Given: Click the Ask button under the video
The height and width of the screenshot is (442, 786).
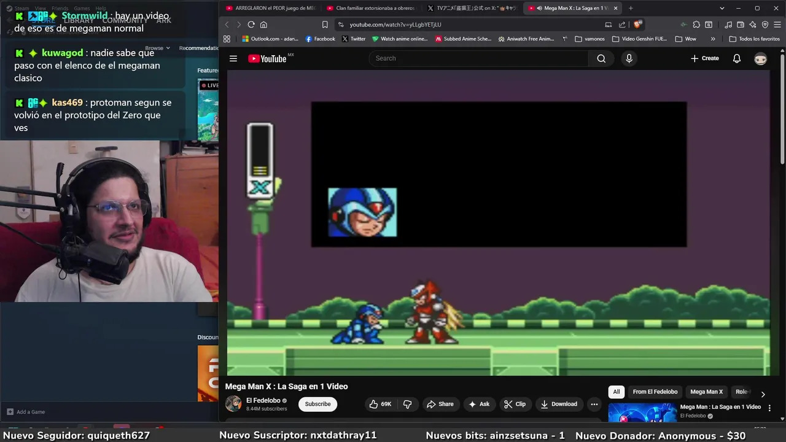Looking at the screenshot, I should [x=478, y=404].
